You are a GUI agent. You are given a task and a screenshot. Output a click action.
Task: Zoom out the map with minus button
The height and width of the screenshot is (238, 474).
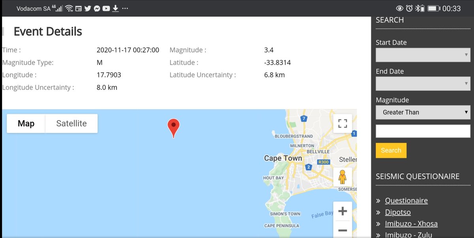tap(342, 230)
